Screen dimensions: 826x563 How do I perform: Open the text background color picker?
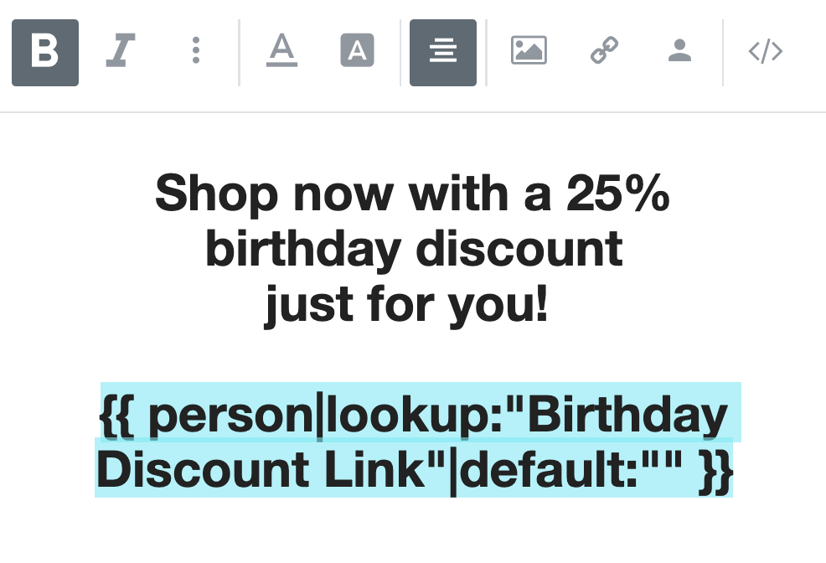(x=357, y=53)
